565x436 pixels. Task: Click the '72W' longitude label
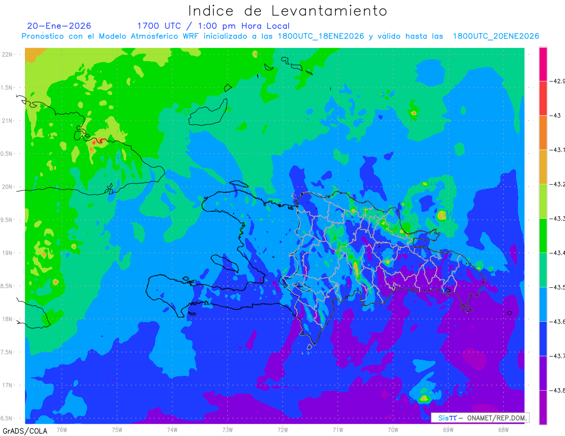[282, 430]
